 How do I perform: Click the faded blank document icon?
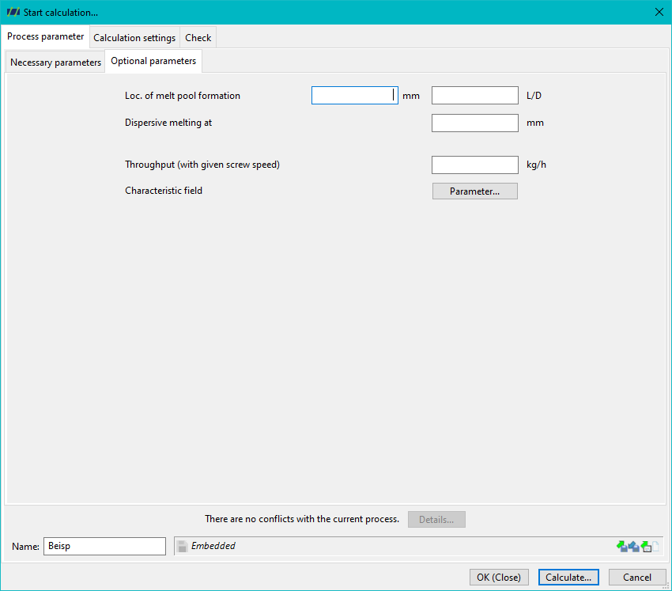point(655,547)
